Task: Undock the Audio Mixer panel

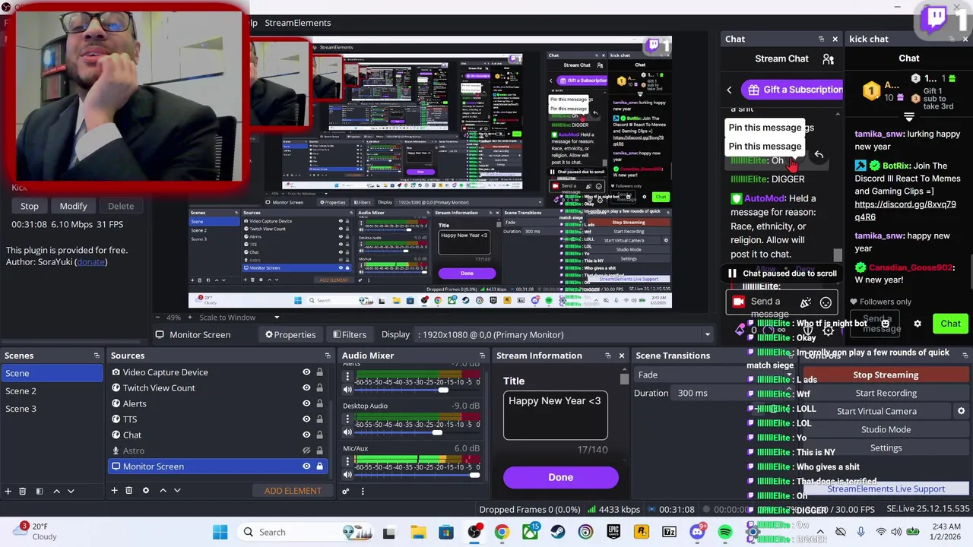Action: (482, 356)
